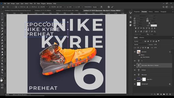The height and width of the screenshot is (98, 174).
Task: Hide the Background layer
Action: [x=135, y=84]
